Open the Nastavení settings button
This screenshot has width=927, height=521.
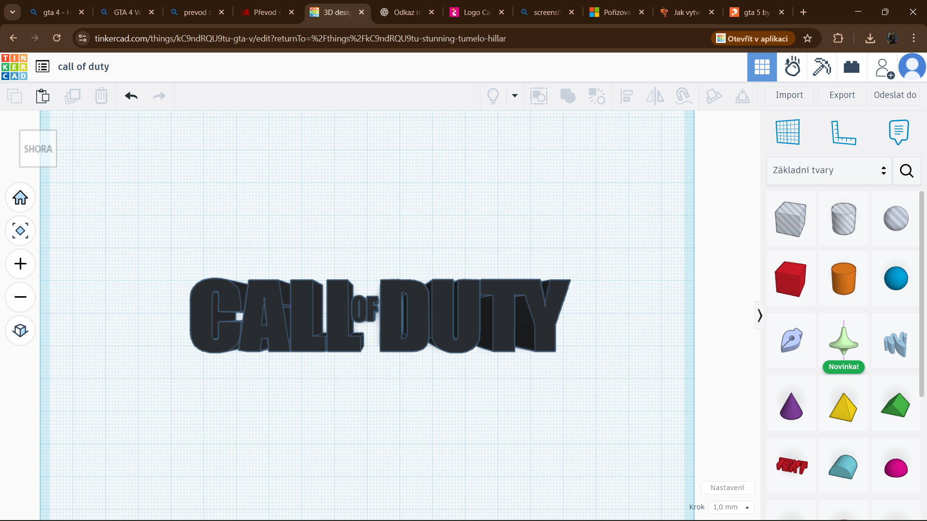(727, 488)
